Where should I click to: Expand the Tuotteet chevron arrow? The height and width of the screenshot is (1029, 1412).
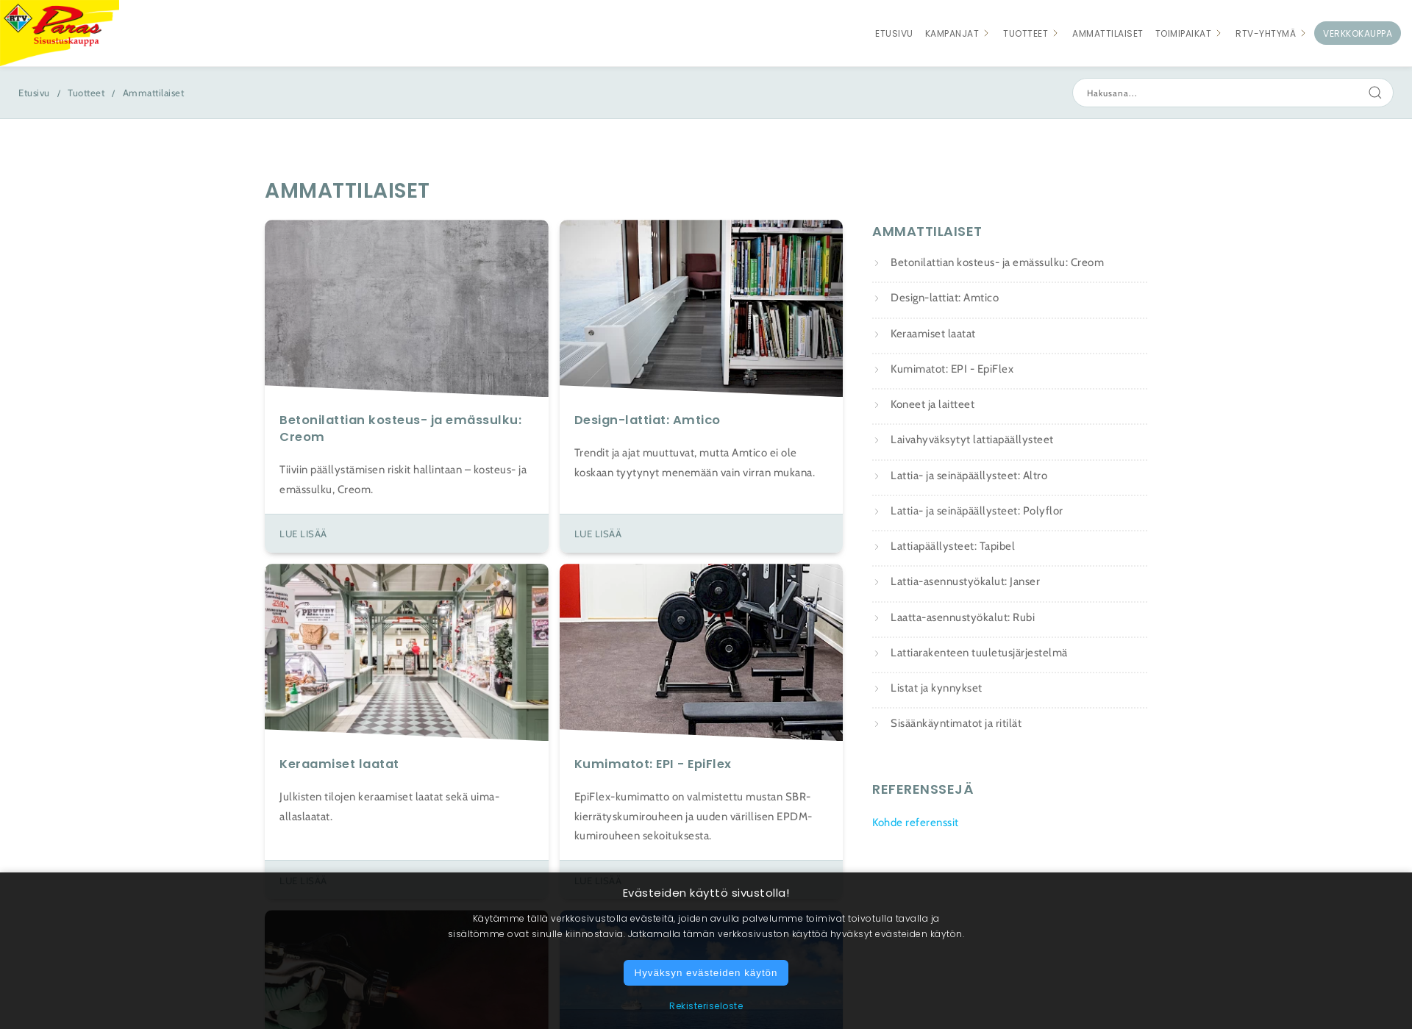coord(1055,34)
